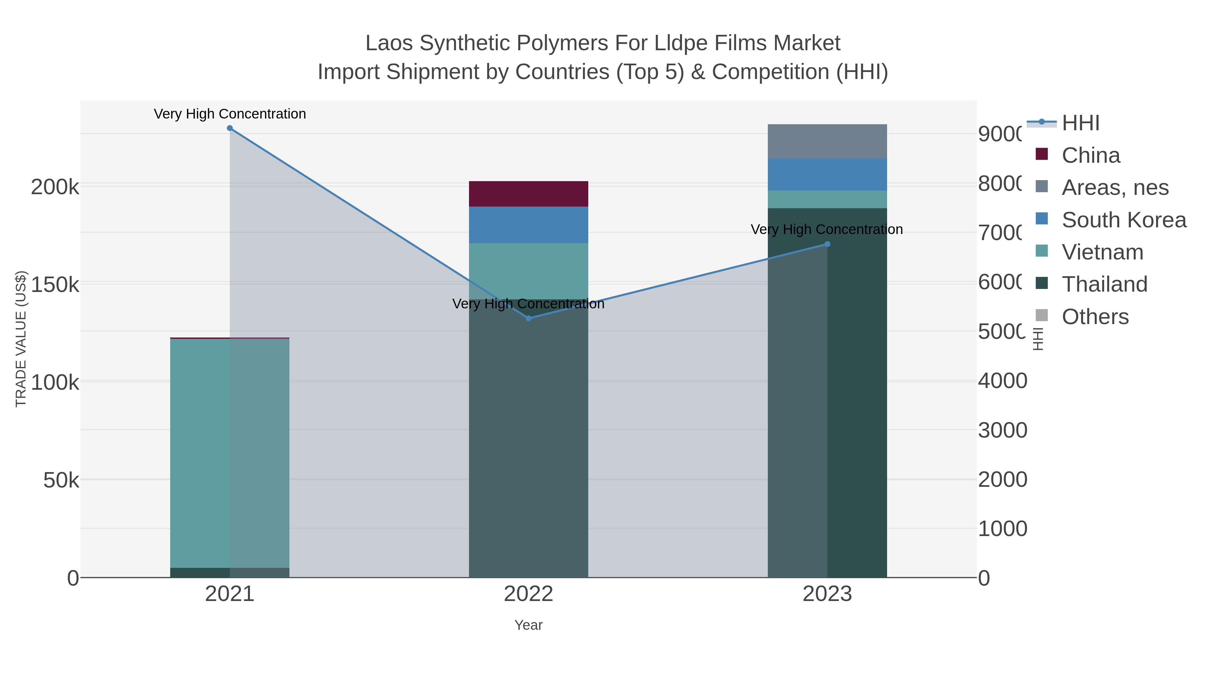Click the rotated HHI right axis title
The image size is (1206, 678).
(x=1038, y=339)
